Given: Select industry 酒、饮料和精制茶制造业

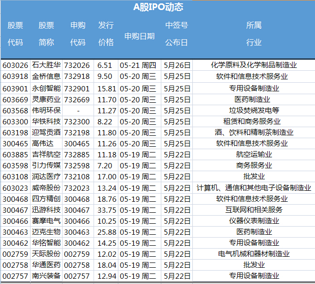Looking at the screenshot, I should pos(254,132).
